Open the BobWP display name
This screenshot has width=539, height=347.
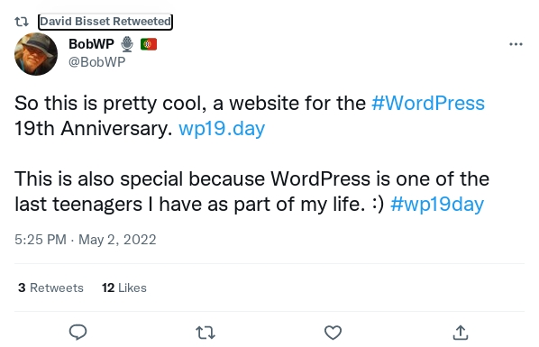pyautogui.click(x=91, y=44)
